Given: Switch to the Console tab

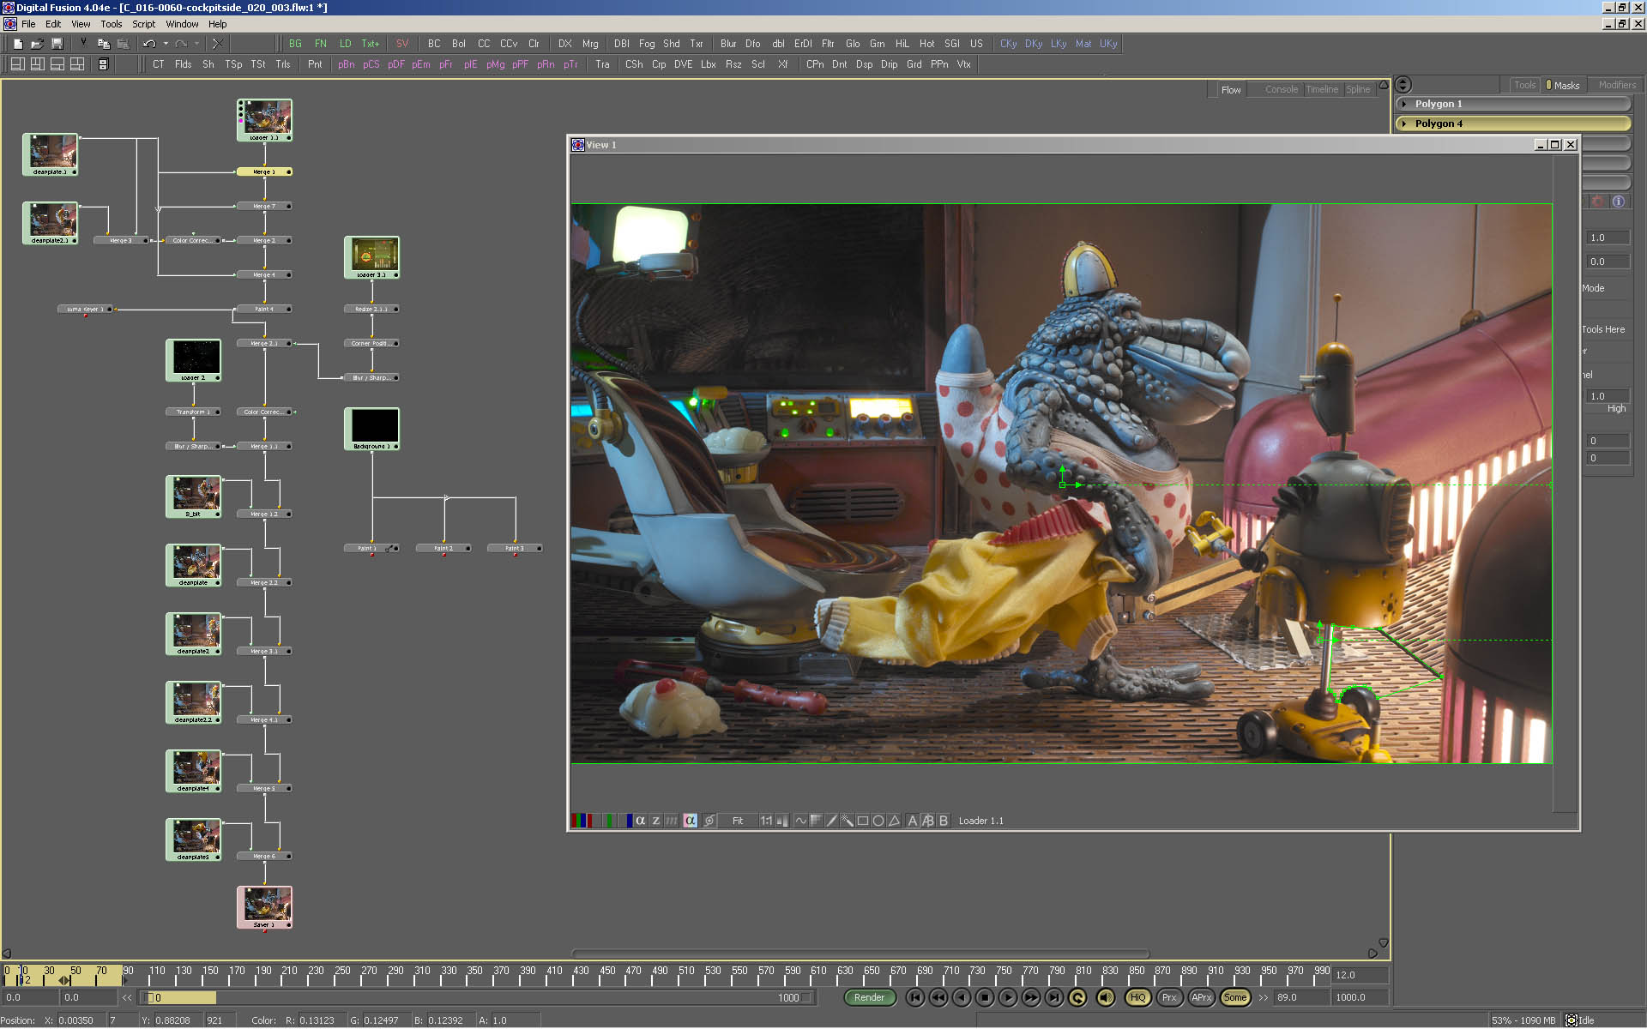Looking at the screenshot, I should [x=1281, y=89].
